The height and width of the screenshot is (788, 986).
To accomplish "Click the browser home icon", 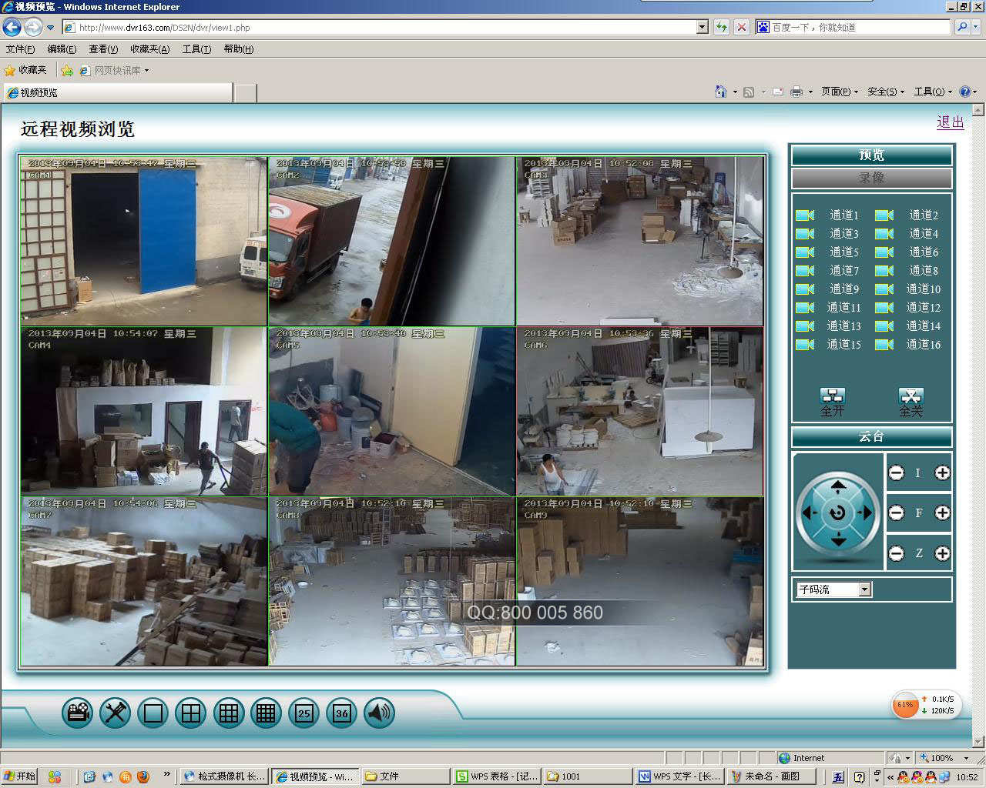I will tap(721, 92).
